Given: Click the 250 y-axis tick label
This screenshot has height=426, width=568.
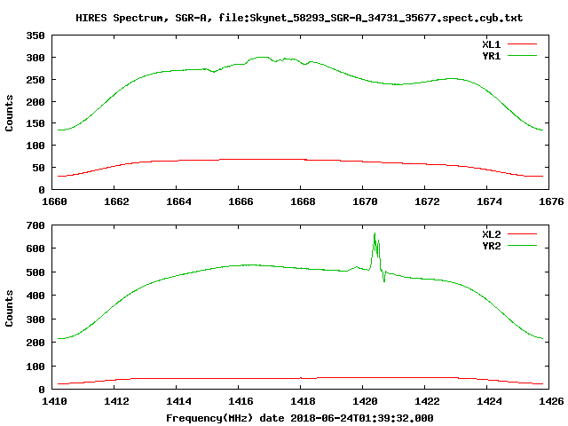Looking at the screenshot, I should pyautogui.click(x=35, y=80).
